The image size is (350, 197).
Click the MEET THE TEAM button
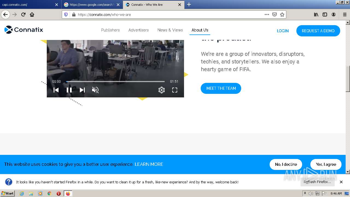coord(221,88)
